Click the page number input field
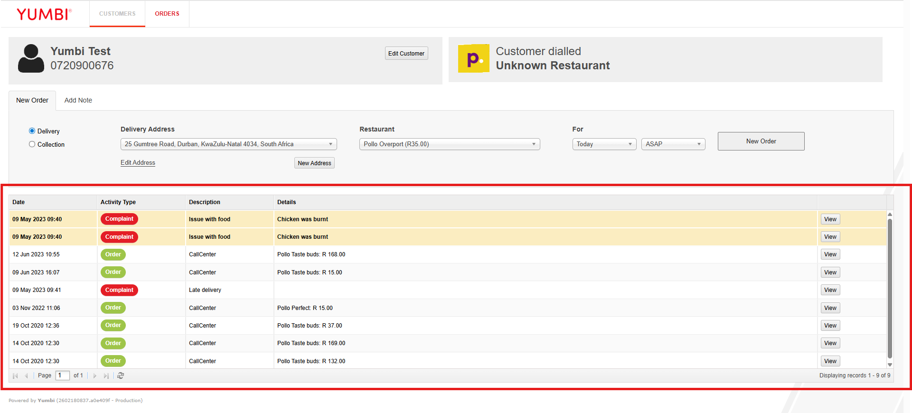 [62, 375]
